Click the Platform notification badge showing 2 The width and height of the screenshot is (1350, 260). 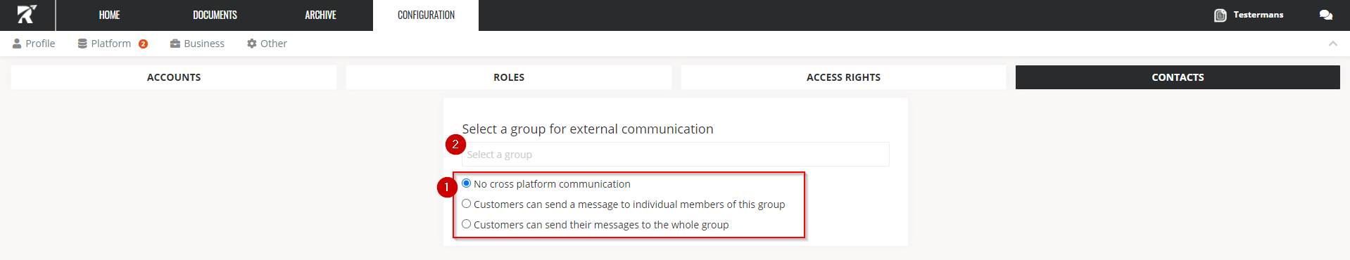(x=143, y=44)
